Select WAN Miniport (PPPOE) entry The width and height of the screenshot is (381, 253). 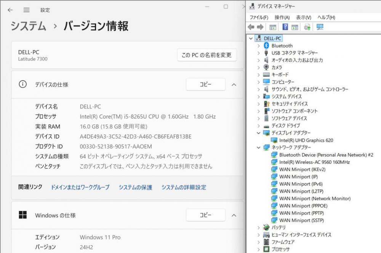click(303, 206)
